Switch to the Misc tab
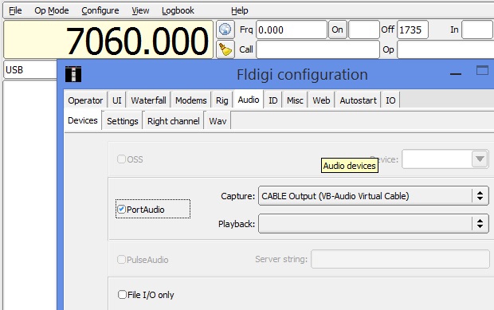This screenshot has width=494, height=310. point(295,100)
